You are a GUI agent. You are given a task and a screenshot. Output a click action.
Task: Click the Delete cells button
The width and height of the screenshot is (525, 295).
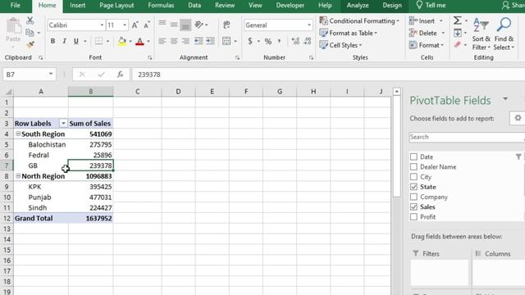pos(427,33)
